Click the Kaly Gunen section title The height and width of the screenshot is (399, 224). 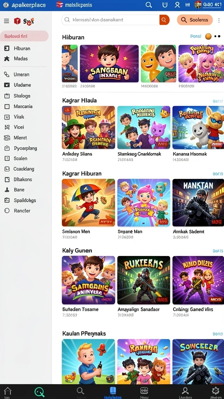pyautogui.click(x=77, y=251)
